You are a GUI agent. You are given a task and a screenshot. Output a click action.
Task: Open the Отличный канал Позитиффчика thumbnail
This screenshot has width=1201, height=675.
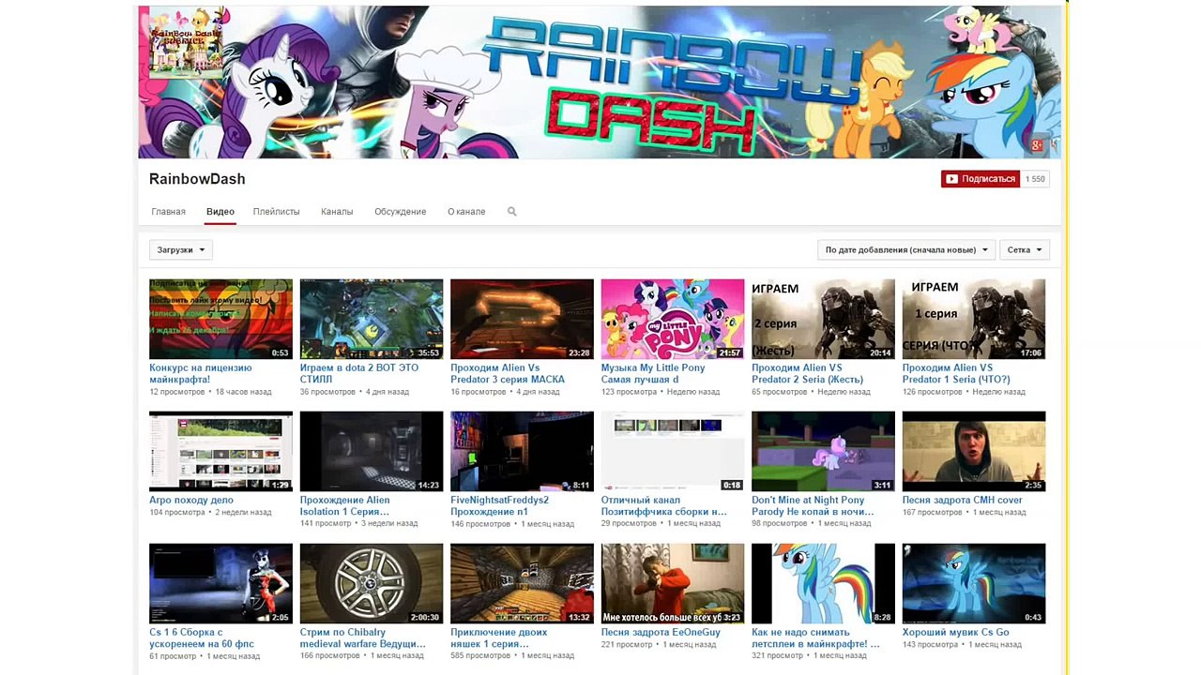coord(673,451)
